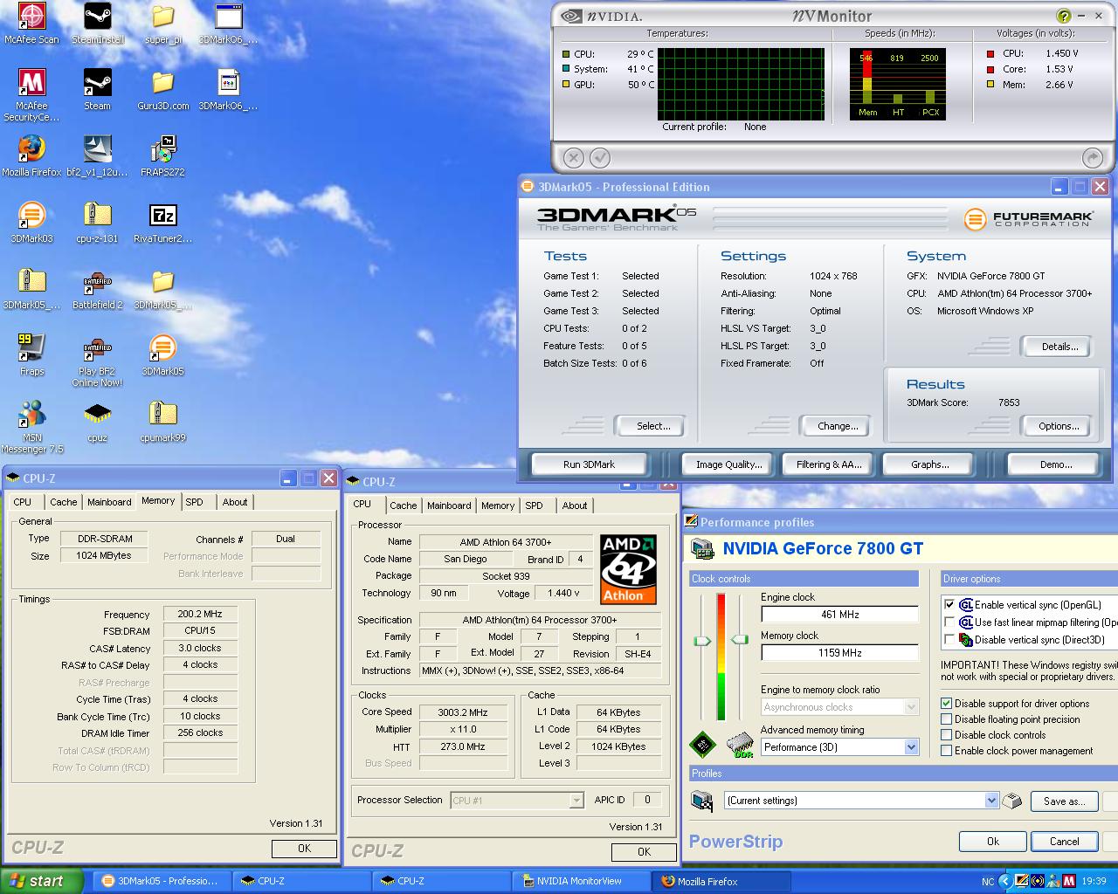Adjust the Engine clock slider handle

click(x=701, y=641)
